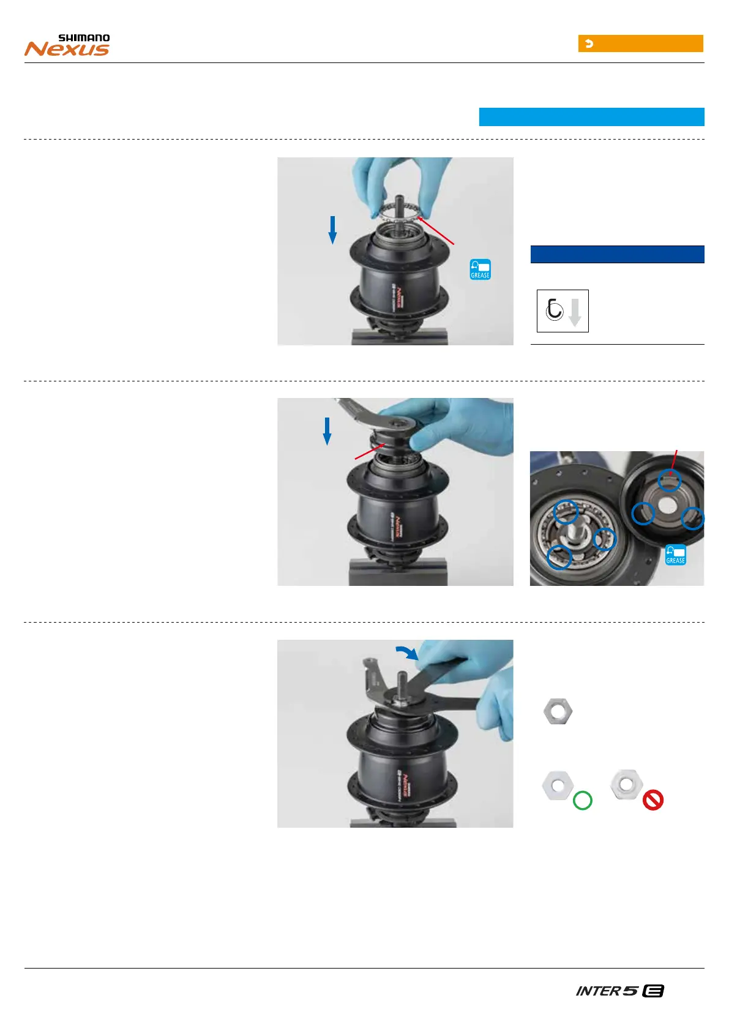
Task: Open the photo with two wrenches tightening
Action: [395, 733]
